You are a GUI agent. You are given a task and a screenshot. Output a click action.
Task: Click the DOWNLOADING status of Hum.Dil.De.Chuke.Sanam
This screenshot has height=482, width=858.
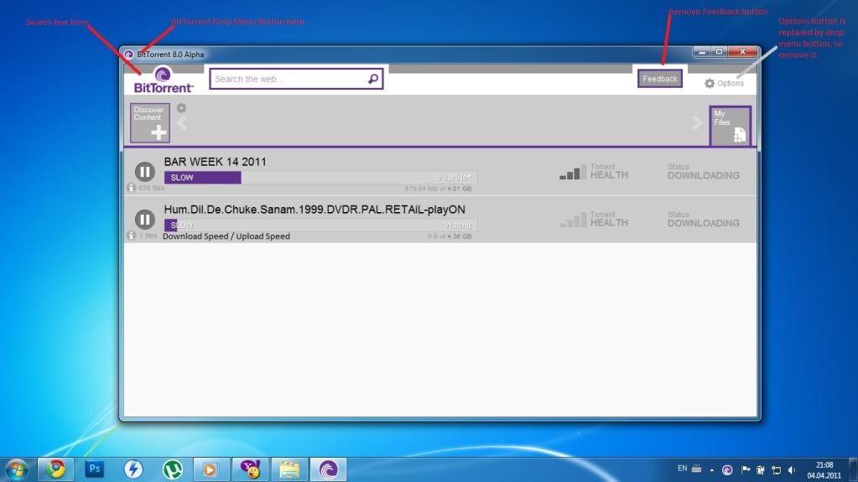[703, 223]
